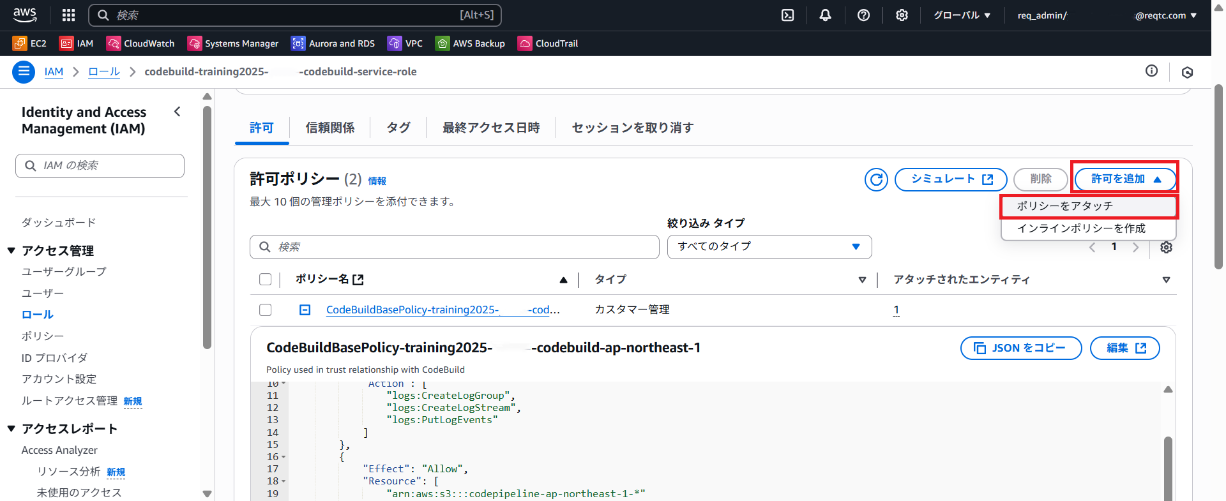Check the CodeBuildBasePolicy row checkbox
1226x501 pixels.
pos(266,310)
